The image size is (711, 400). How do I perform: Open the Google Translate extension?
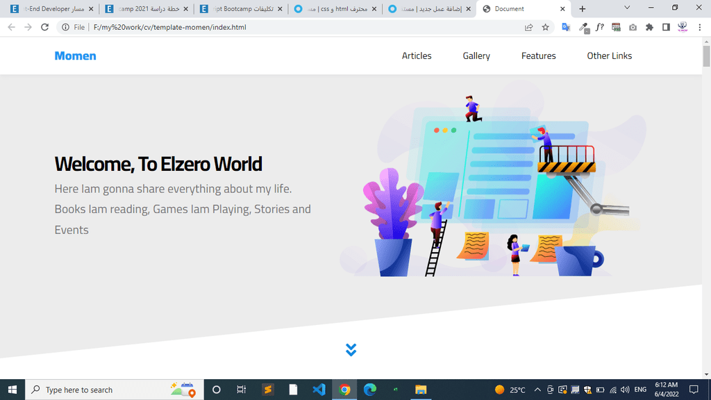tap(566, 27)
